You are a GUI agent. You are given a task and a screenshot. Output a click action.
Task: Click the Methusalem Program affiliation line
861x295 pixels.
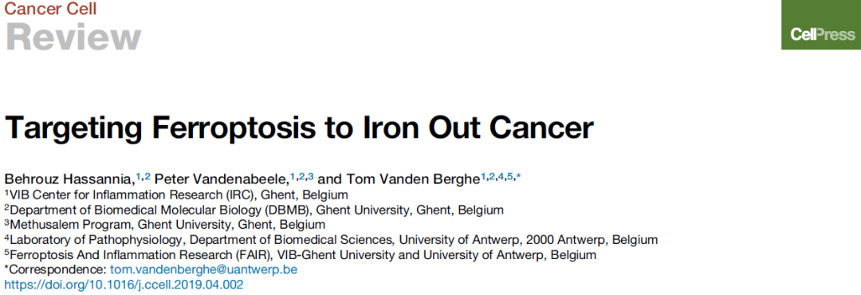[x=164, y=225]
